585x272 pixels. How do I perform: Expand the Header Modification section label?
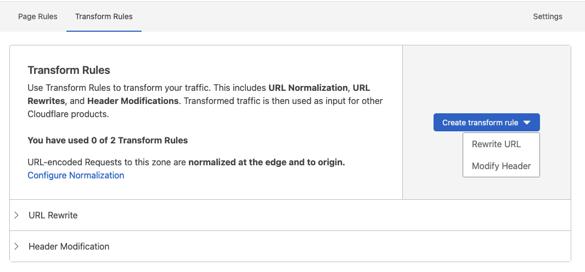(69, 246)
